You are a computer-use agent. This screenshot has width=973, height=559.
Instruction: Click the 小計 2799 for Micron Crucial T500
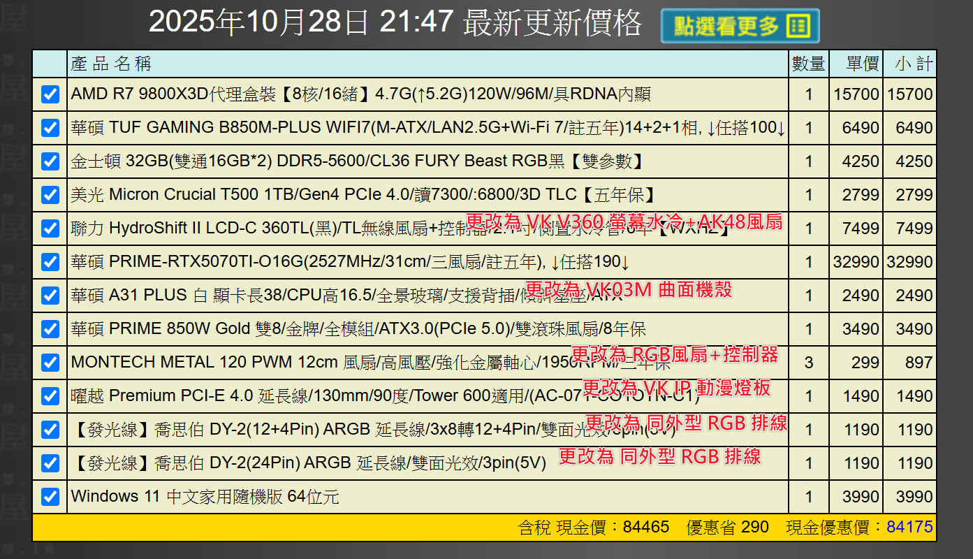(914, 195)
